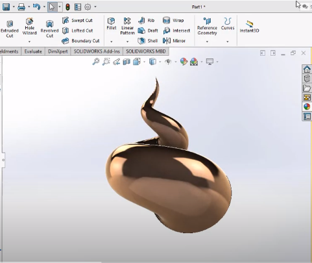
Task: Open the Display Style icon
Action: coord(152,62)
